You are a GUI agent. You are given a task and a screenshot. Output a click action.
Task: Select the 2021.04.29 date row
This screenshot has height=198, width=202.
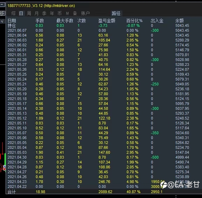(x=17, y=162)
